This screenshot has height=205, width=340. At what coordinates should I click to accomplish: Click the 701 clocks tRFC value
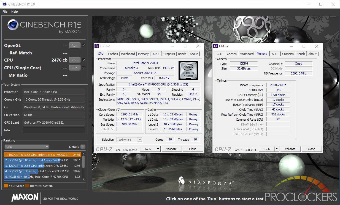click(x=278, y=115)
